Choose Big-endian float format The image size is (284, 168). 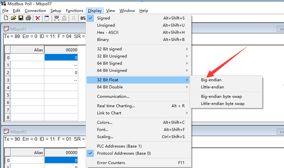(x=211, y=80)
